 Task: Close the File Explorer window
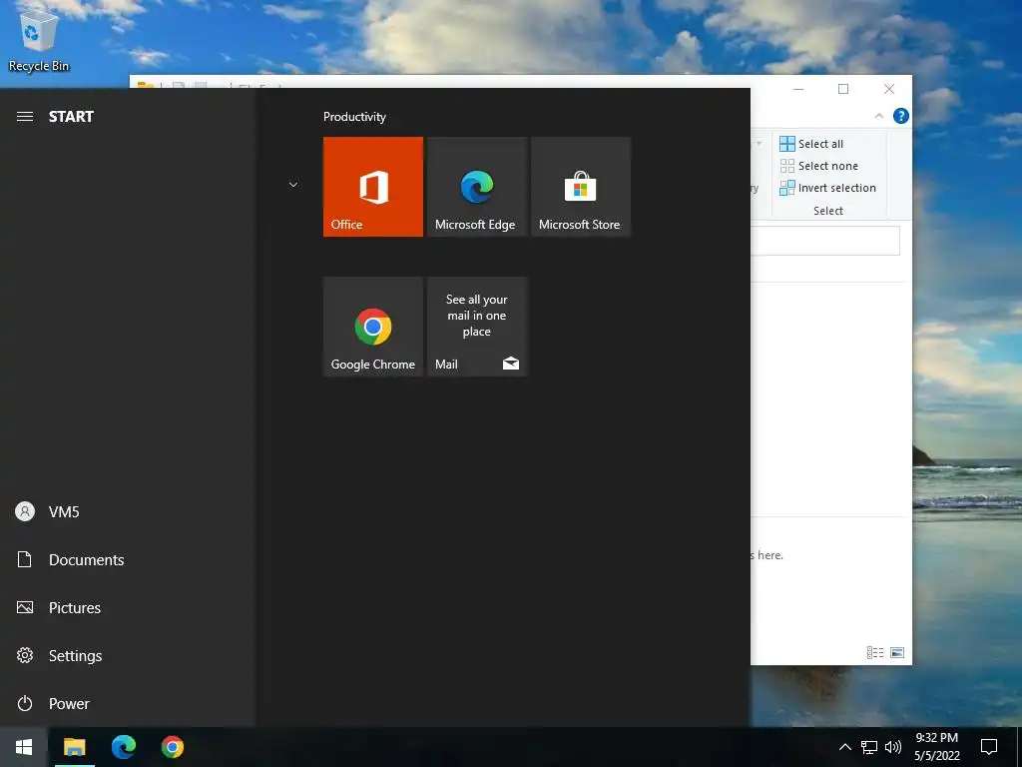coord(889,89)
